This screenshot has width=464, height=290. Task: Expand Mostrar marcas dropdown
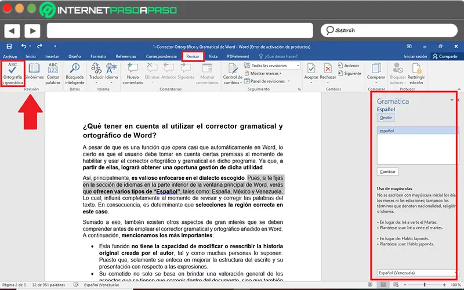[x=263, y=74]
